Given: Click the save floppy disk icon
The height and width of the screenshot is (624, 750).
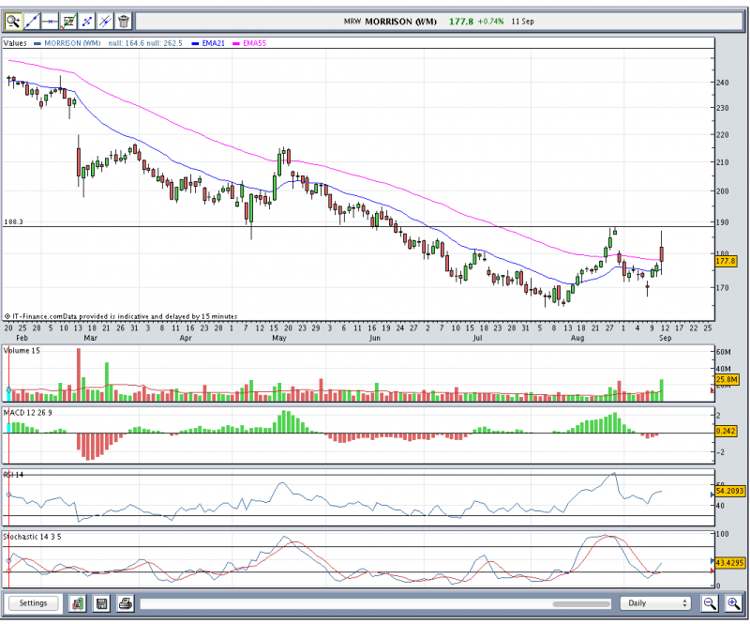Looking at the screenshot, I should pos(101,603).
